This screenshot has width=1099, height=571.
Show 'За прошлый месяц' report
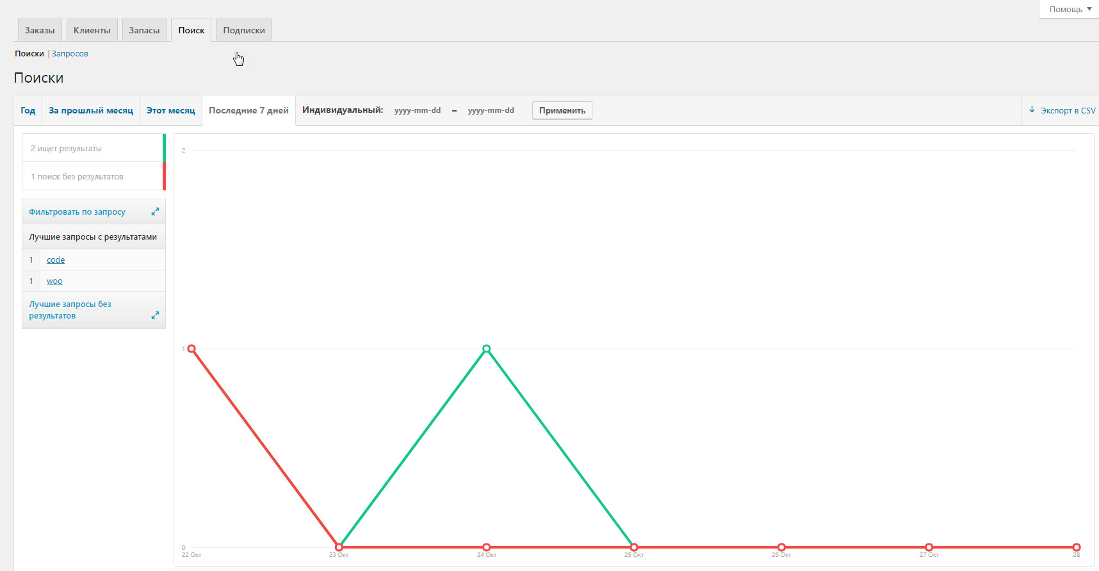[91, 110]
